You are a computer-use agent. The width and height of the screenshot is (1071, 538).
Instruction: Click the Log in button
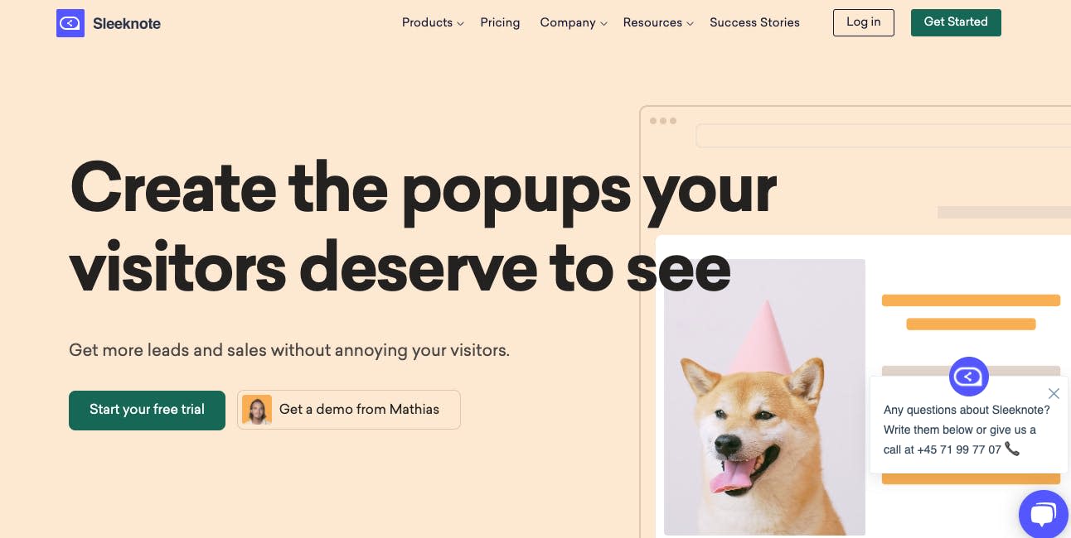(x=863, y=22)
